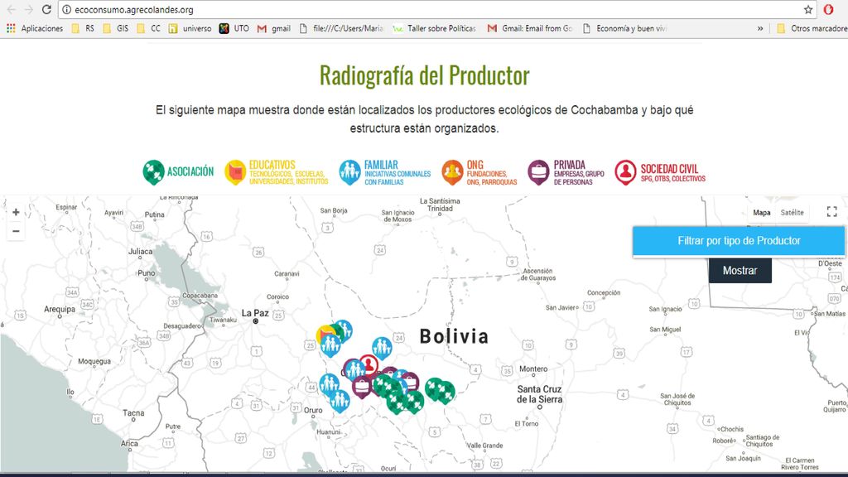Select the Familiar marker nearest Oruro
The height and width of the screenshot is (477, 848).
coord(340,402)
